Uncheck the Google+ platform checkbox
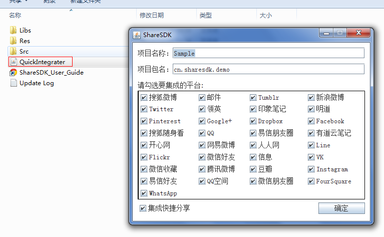 202,121
